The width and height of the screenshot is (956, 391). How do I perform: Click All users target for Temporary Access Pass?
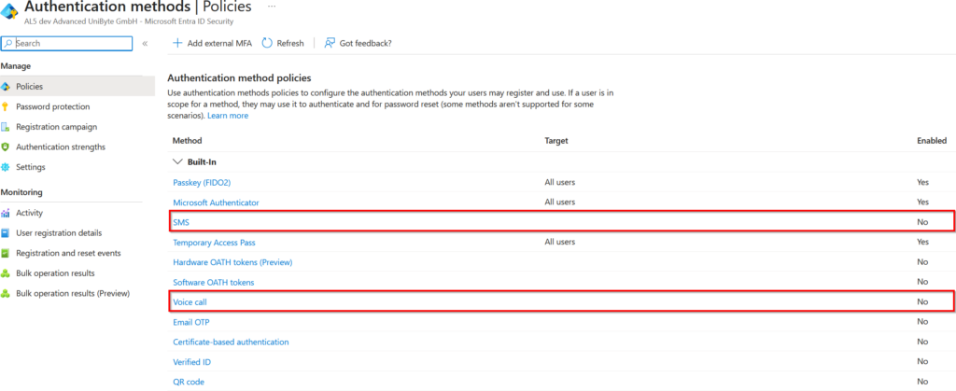[x=560, y=242]
